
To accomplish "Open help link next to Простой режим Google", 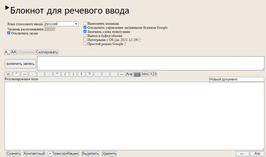I will coord(125,44).
